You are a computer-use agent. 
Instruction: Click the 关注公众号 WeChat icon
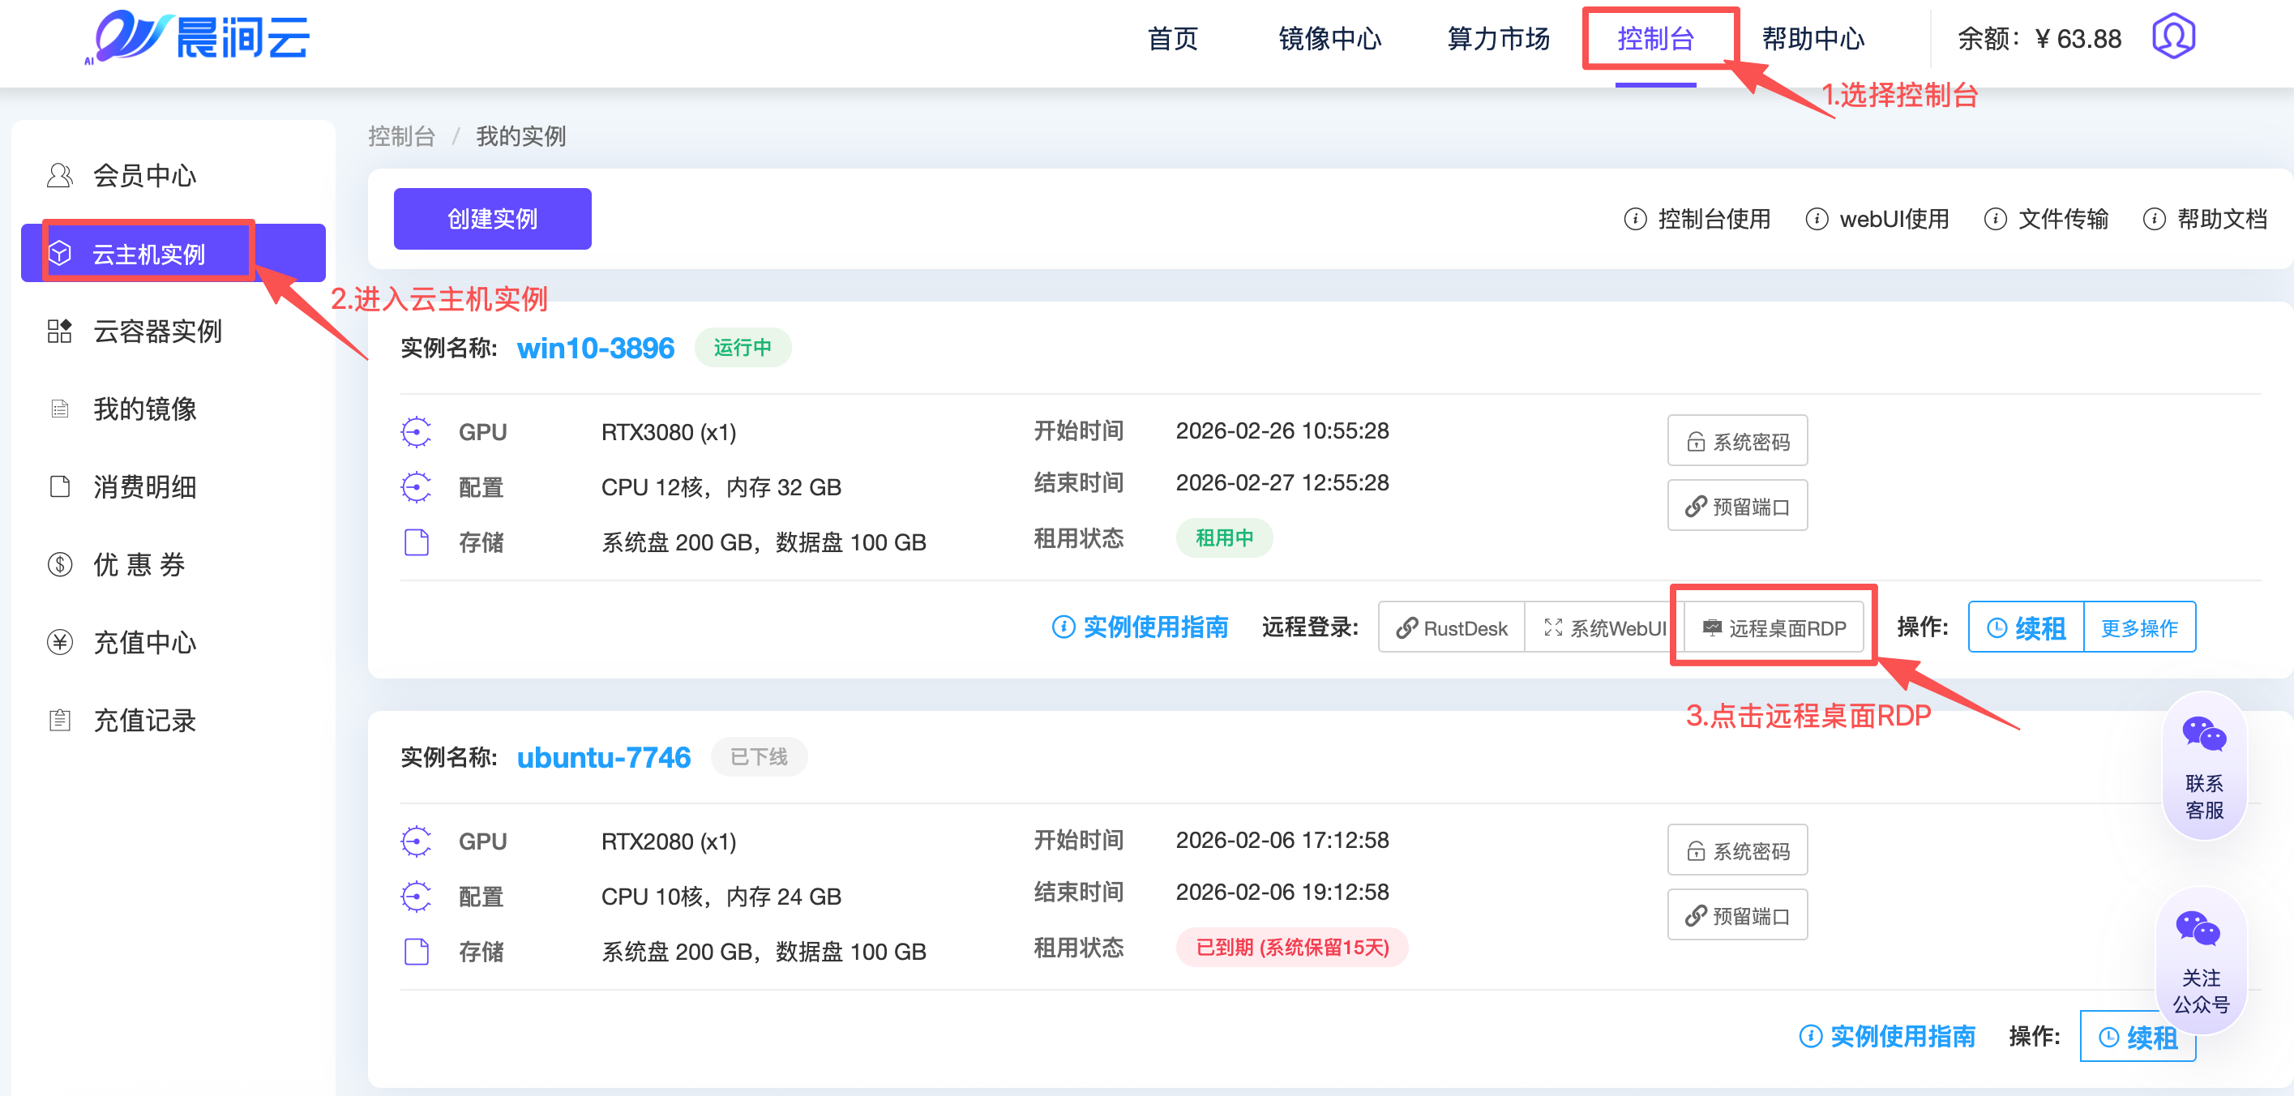[2197, 930]
